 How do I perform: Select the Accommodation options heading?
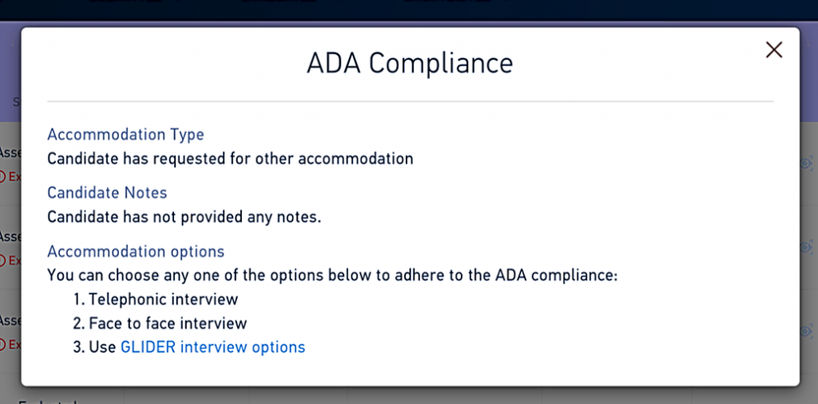click(136, 252)
